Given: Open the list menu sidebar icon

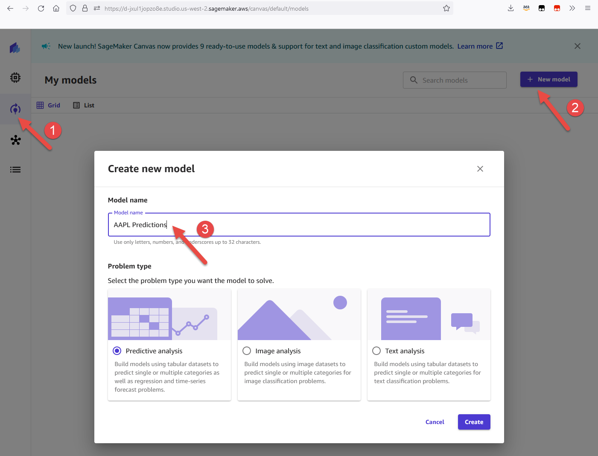Looking at the screenshot, I should tap(15, 170).
